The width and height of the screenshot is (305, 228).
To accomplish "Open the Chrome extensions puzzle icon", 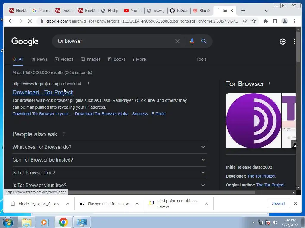I will [265, 21].
